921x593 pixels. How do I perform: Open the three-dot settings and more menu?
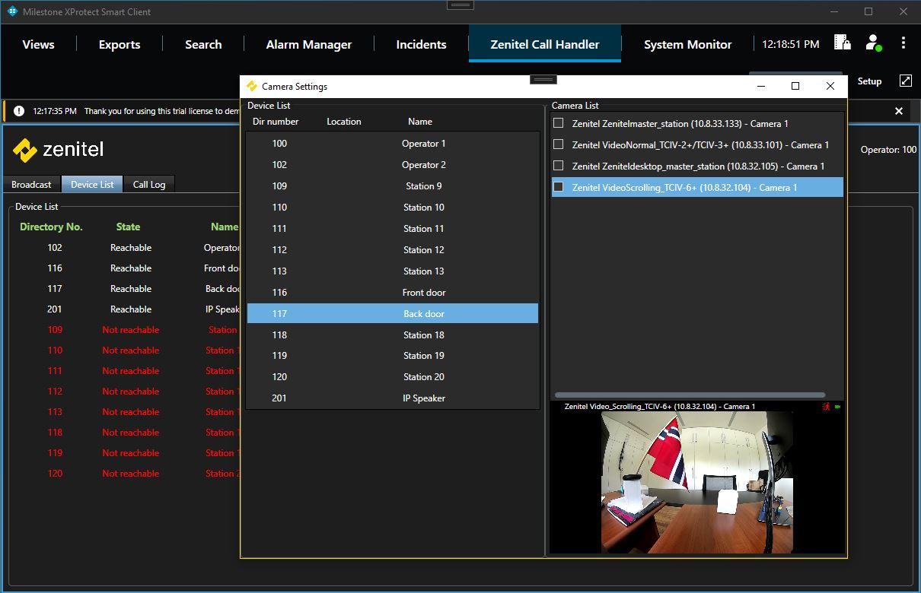click(x=903, y=43)
